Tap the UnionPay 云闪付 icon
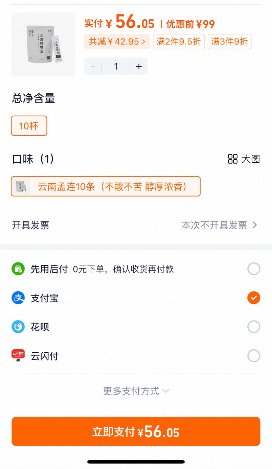This screenshot has height=469, width=272. pyautogui.click(x=18, y=356)
